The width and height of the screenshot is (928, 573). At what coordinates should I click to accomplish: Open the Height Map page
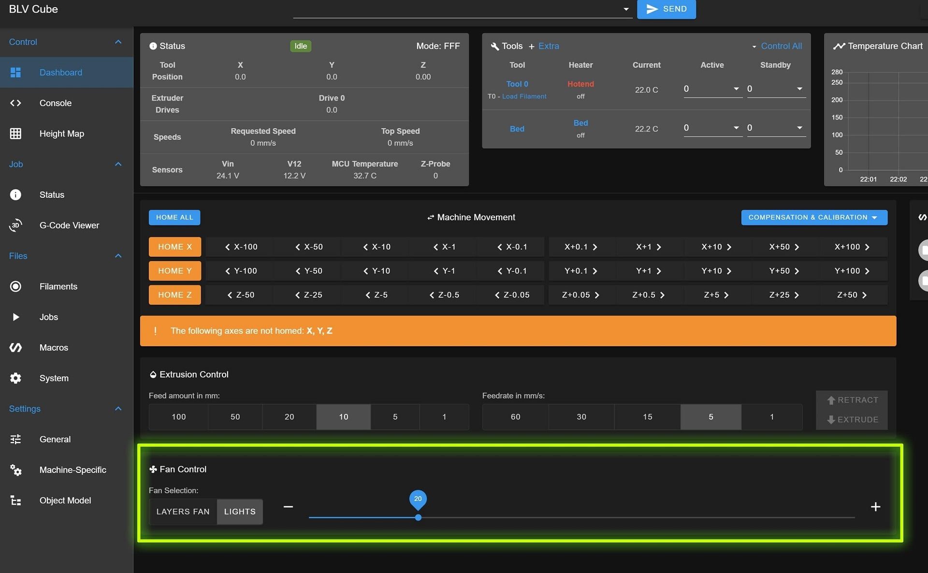(x=67, y=133)
